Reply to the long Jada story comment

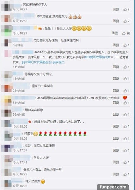pos(116,67)
